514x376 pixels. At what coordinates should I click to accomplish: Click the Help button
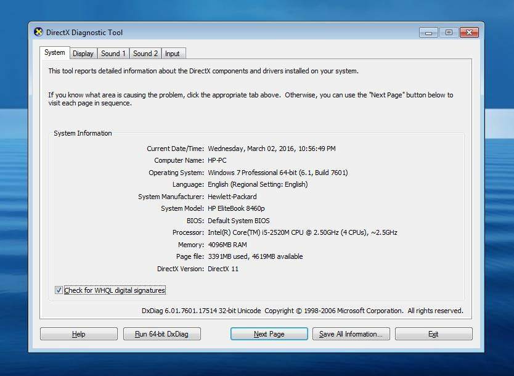click(79, 333)
